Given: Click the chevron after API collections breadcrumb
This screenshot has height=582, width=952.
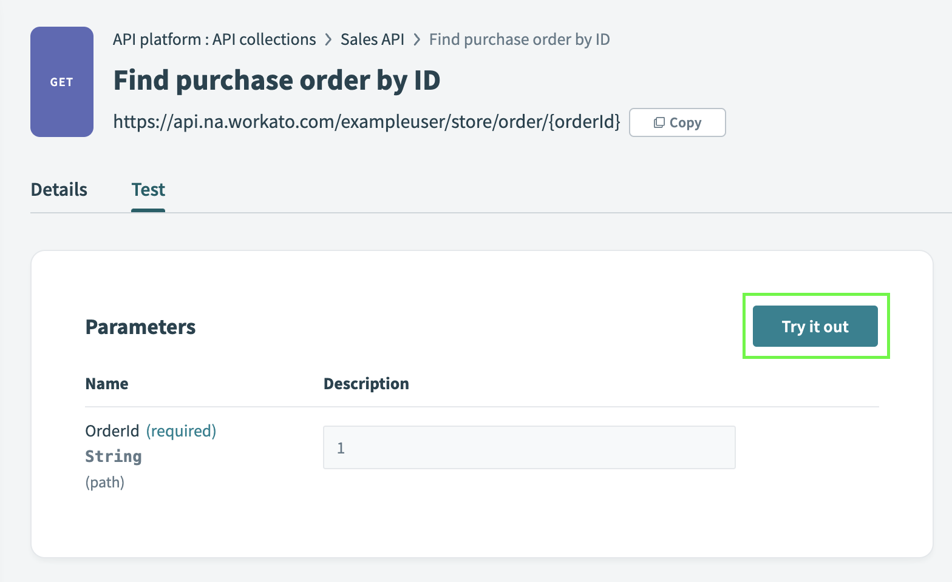Looking at the screenshot, I should point(328,39).
